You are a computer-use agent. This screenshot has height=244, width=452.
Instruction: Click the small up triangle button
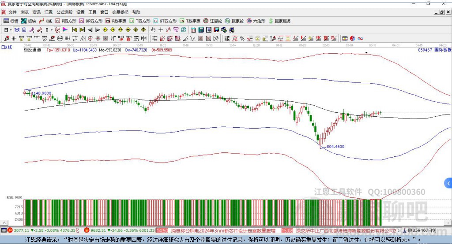click(x=4, y=223)
